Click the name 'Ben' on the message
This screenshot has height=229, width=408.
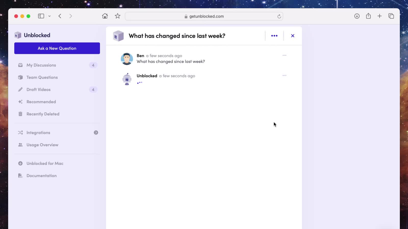tap(140, 56)
